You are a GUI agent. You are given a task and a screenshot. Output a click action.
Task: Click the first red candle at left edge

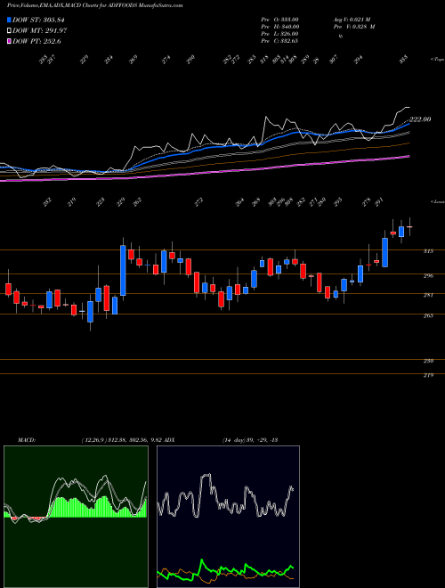click(x=8, y=289)
